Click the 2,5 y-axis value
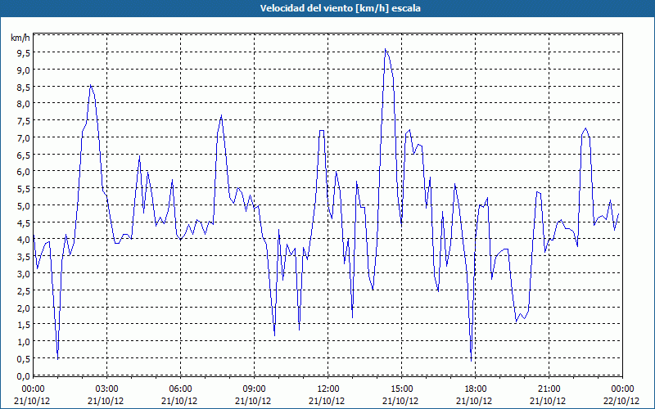Image resolution: width=655 pixels, height=409 pixels. [24, 291]
